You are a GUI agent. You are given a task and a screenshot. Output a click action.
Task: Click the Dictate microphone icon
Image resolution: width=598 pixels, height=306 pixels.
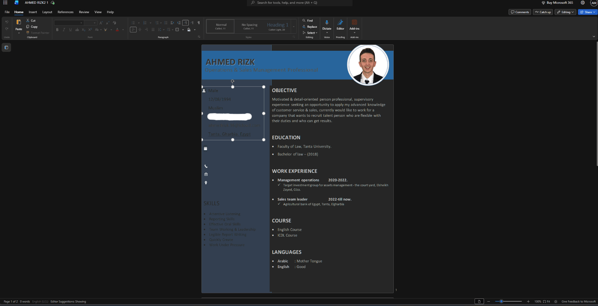point(327,23)
